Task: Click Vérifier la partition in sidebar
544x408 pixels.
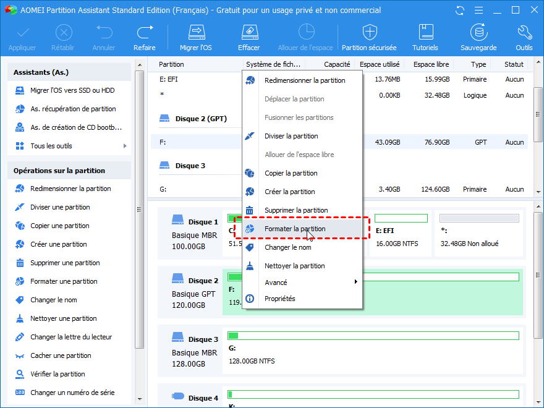Action: coord(57,374)
